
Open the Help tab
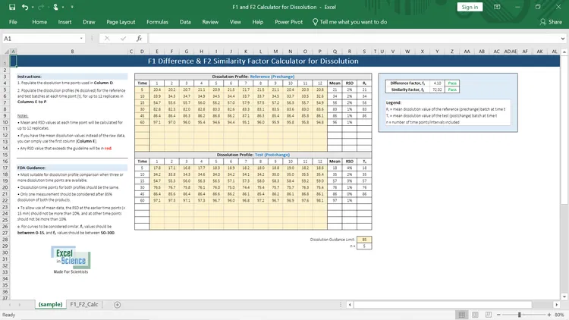258,22
